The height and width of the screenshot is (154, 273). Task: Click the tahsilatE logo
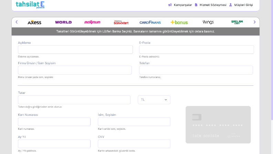coord(30,5)
